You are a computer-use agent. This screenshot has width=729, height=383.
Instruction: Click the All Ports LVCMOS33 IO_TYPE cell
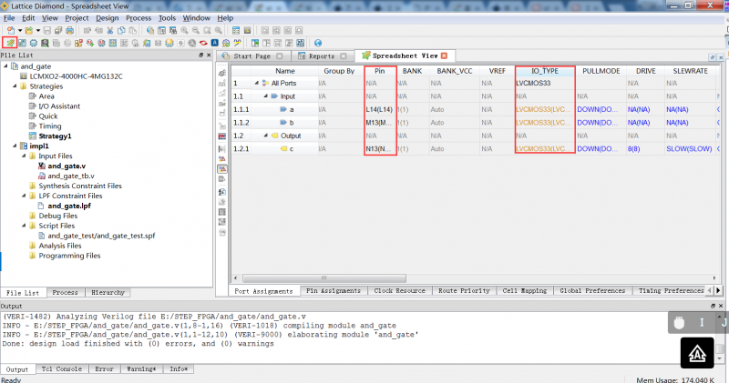pos(545,83)
